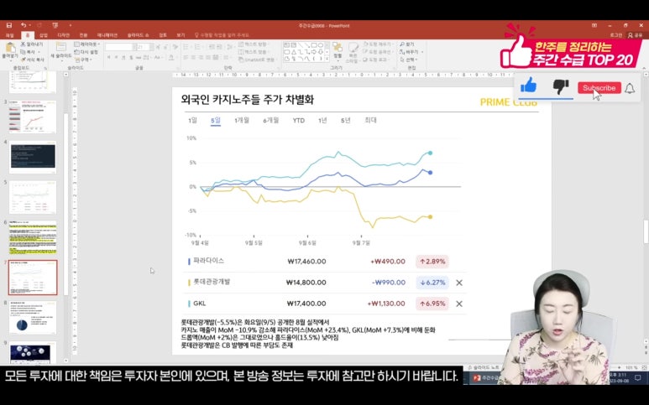The height and width of the screenshot is (405, 649).
Task: Switch to the 디자인 (Design) ribbon tab
Action: click(x=63, y=35)
